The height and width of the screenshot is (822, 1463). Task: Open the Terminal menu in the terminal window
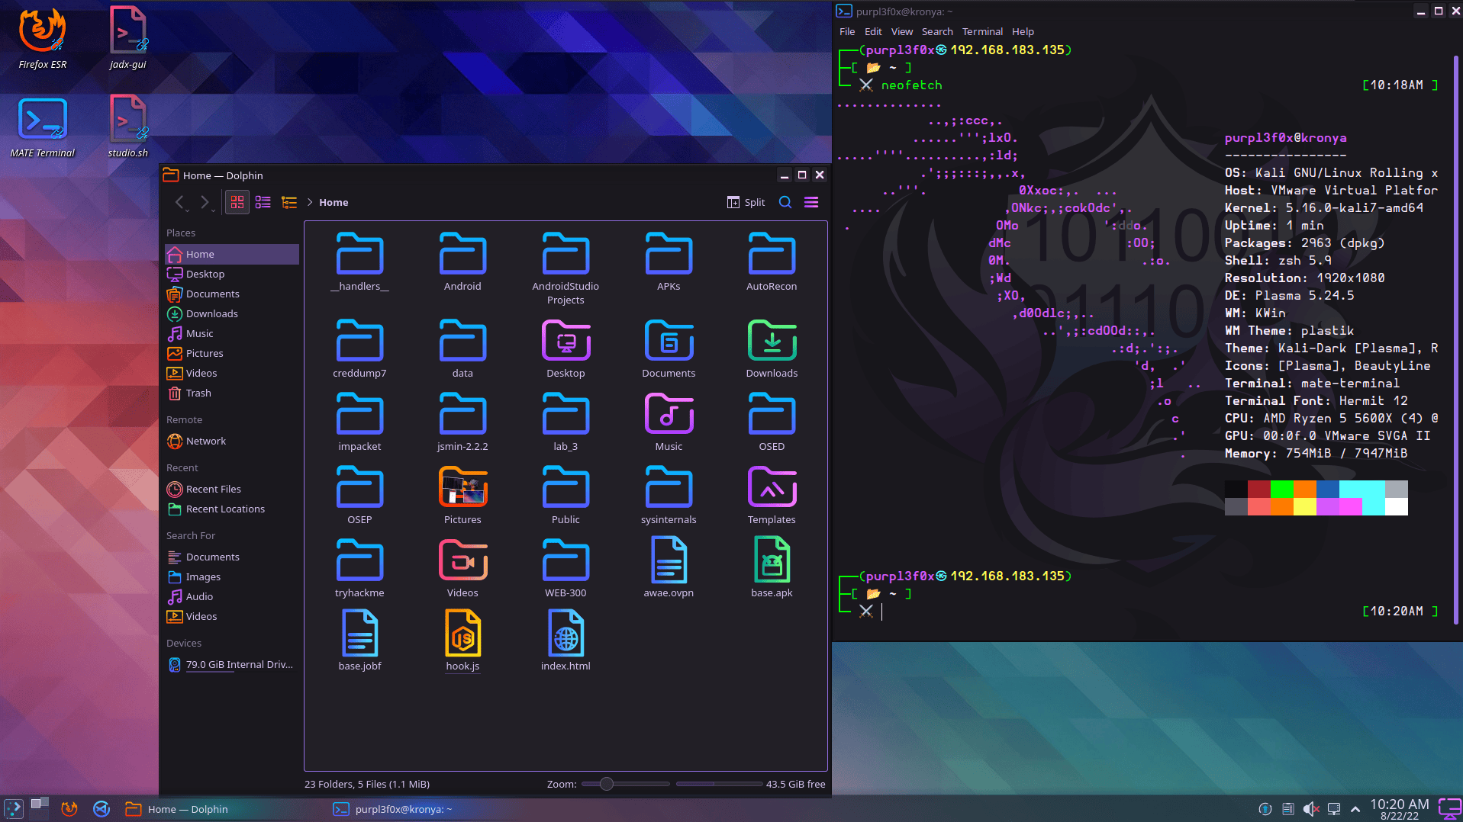982,31
